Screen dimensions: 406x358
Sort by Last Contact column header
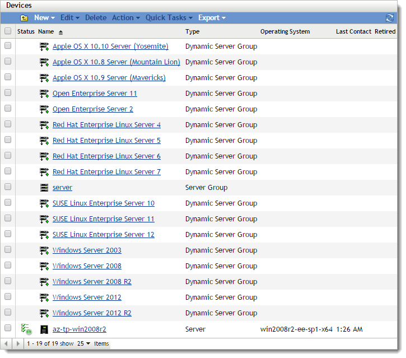[353, 31]
